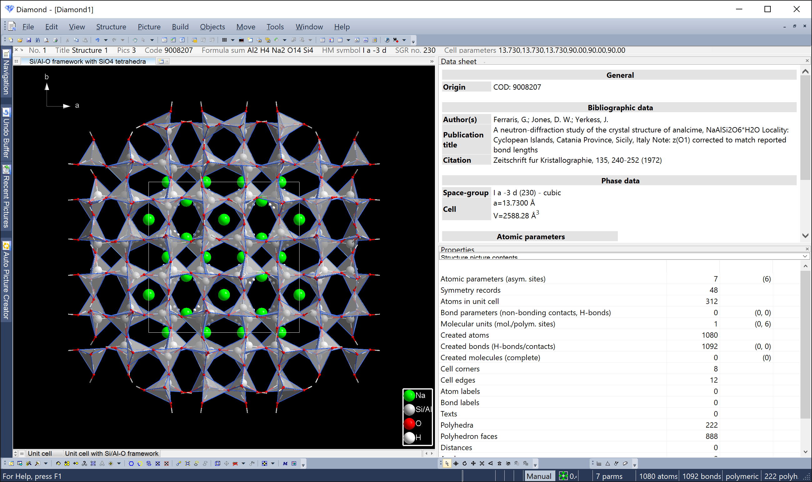The width and height of the screenshot is (812, 482).
Task: Open the Structure menu
Action: pyautogui.click(x=111, y=27)
